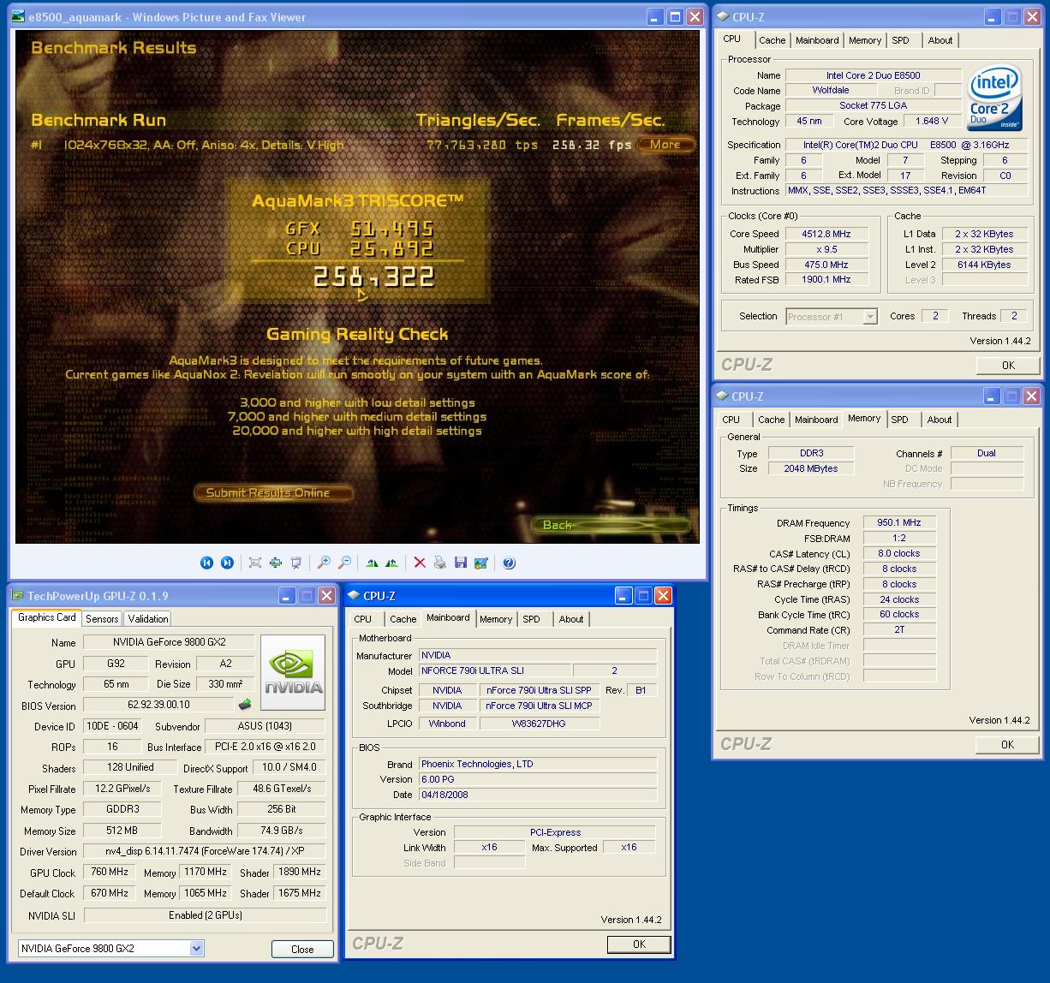Rotate the image counterclockwise

click(391, 563)
